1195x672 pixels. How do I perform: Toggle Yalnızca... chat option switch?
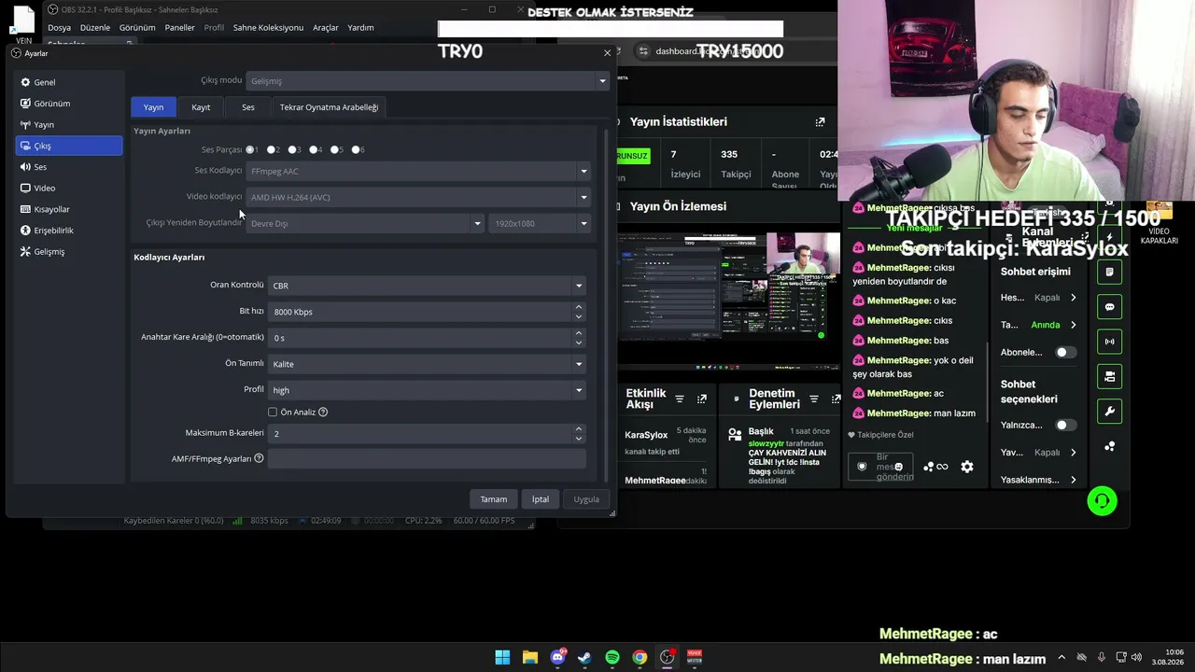click(x=1065, y=425)
